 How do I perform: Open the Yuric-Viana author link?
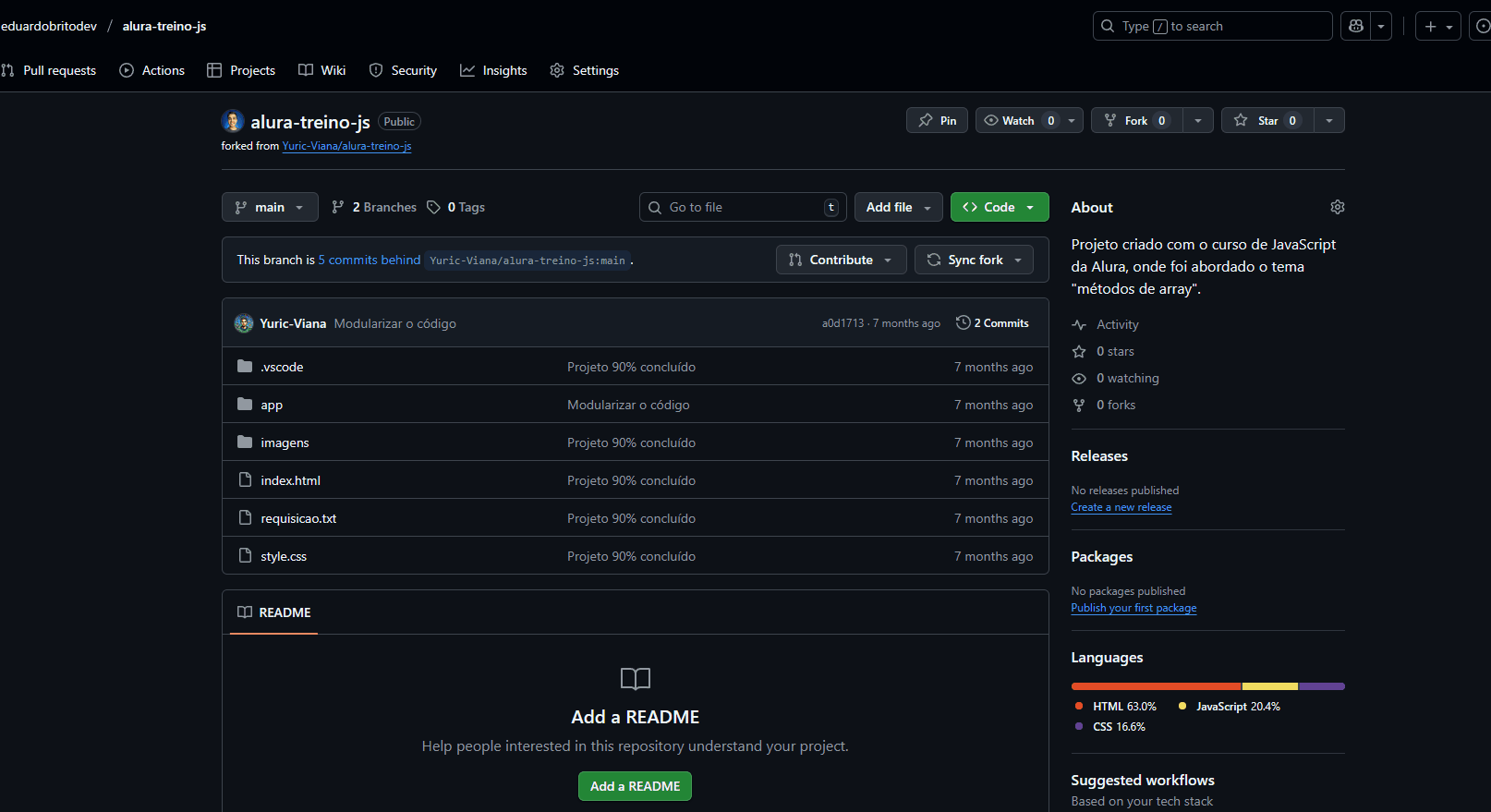tap(293, 323)
